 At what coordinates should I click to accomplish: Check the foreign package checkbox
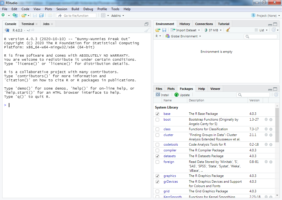(x=157, y=162)
